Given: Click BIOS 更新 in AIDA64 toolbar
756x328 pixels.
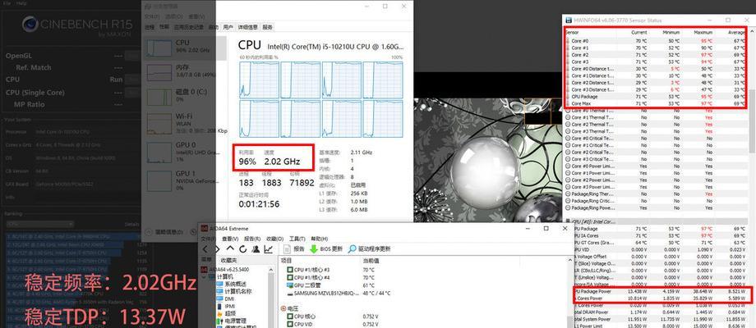Looking at the screenshot, I should click(326, 249).
